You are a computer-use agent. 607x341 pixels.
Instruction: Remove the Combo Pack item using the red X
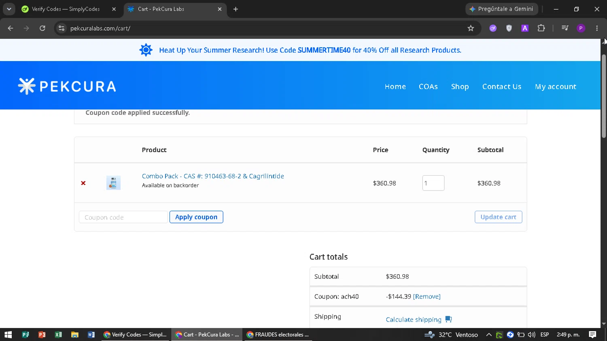83,183
